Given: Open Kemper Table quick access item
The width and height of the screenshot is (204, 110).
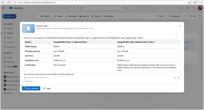Looking at the screenshot, I should click(12, 85).
